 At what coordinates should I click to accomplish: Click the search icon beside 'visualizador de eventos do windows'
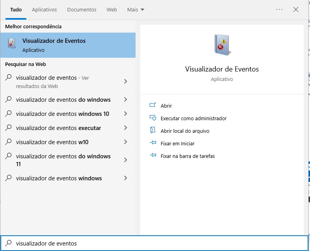8,99
